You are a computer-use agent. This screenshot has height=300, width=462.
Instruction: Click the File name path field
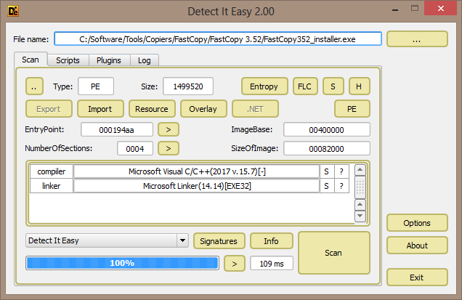(x=218, y=39)
